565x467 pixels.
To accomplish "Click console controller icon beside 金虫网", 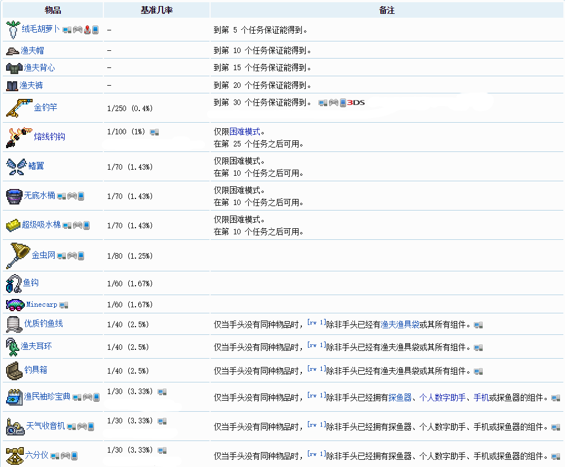I will pyautogui.click(x=72, y=256).
